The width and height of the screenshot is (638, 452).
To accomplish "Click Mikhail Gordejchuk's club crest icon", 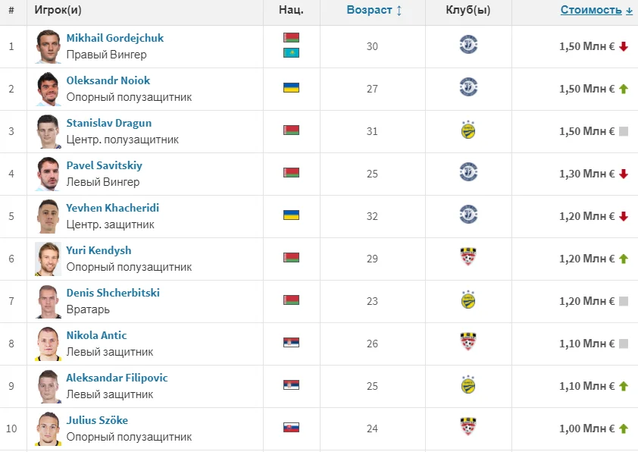I will pos(468,46).
